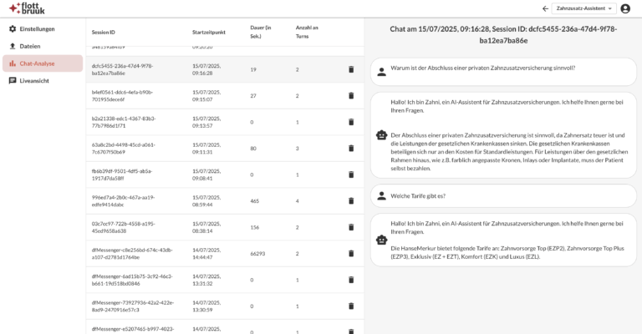The image size is (642, 334).
Task: Open Einstellungen in the sidebar
Action: [x=43, y=29]
